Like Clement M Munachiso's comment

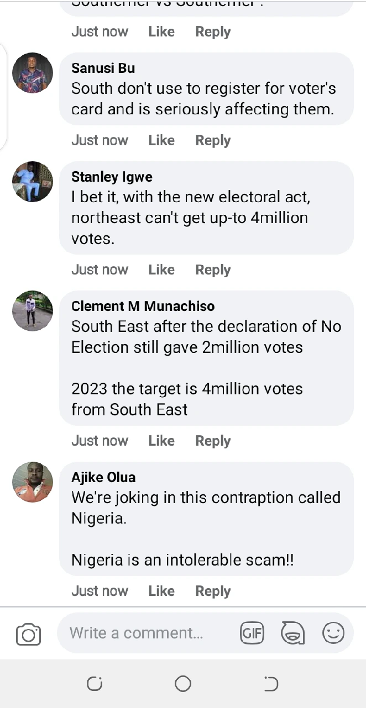(x=161, y=441)
